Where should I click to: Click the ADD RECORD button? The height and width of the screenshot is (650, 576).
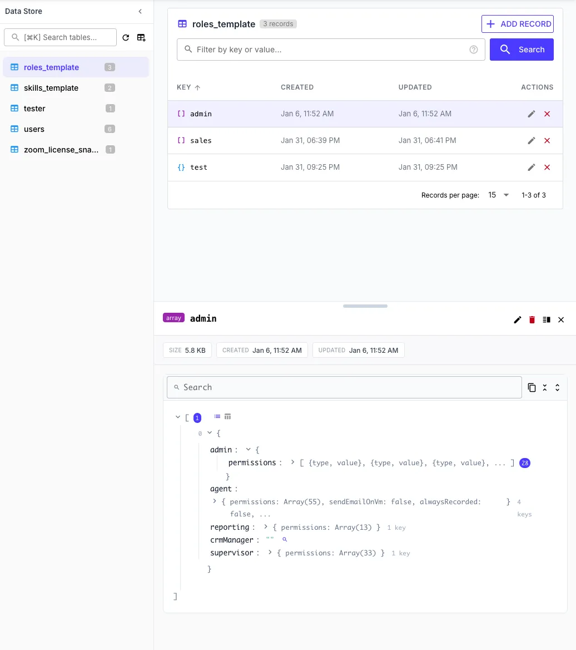pyautogui.click(x=517, y=24)
